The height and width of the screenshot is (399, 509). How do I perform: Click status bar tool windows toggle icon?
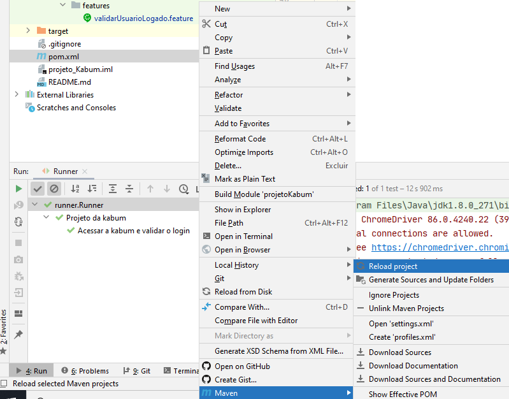click(4, 384)
